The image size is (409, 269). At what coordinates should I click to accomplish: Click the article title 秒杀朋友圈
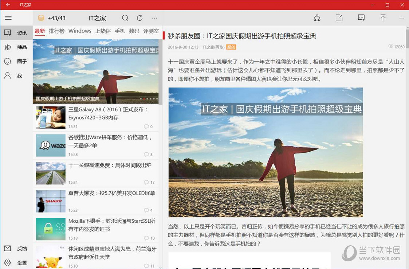click(242, 36)
